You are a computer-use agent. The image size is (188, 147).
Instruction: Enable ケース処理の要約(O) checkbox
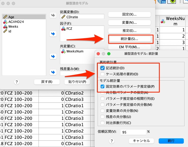pyautogui.click(x=102, y=74)
